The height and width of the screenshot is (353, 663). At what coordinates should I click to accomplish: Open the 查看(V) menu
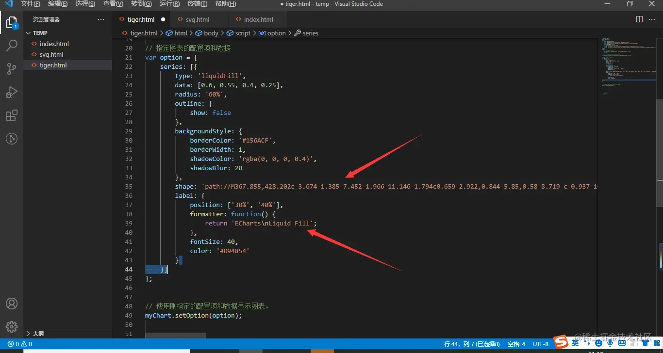click(113, 4)
